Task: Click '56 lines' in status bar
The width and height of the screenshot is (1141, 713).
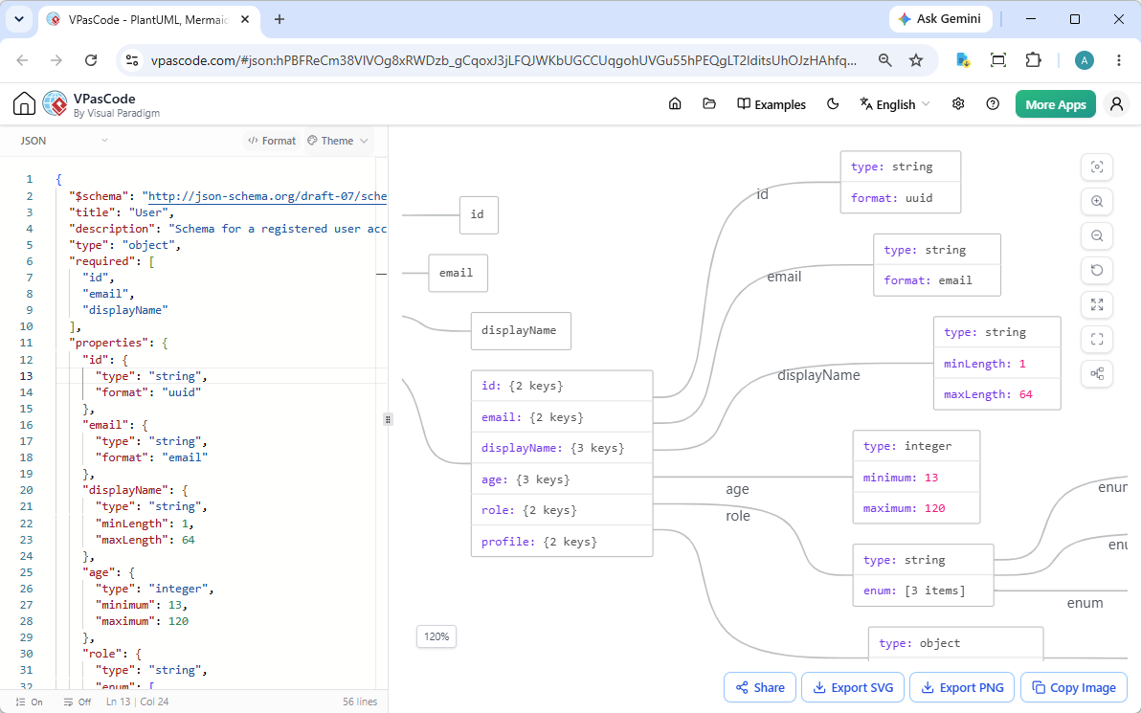Action: (360, 702)
